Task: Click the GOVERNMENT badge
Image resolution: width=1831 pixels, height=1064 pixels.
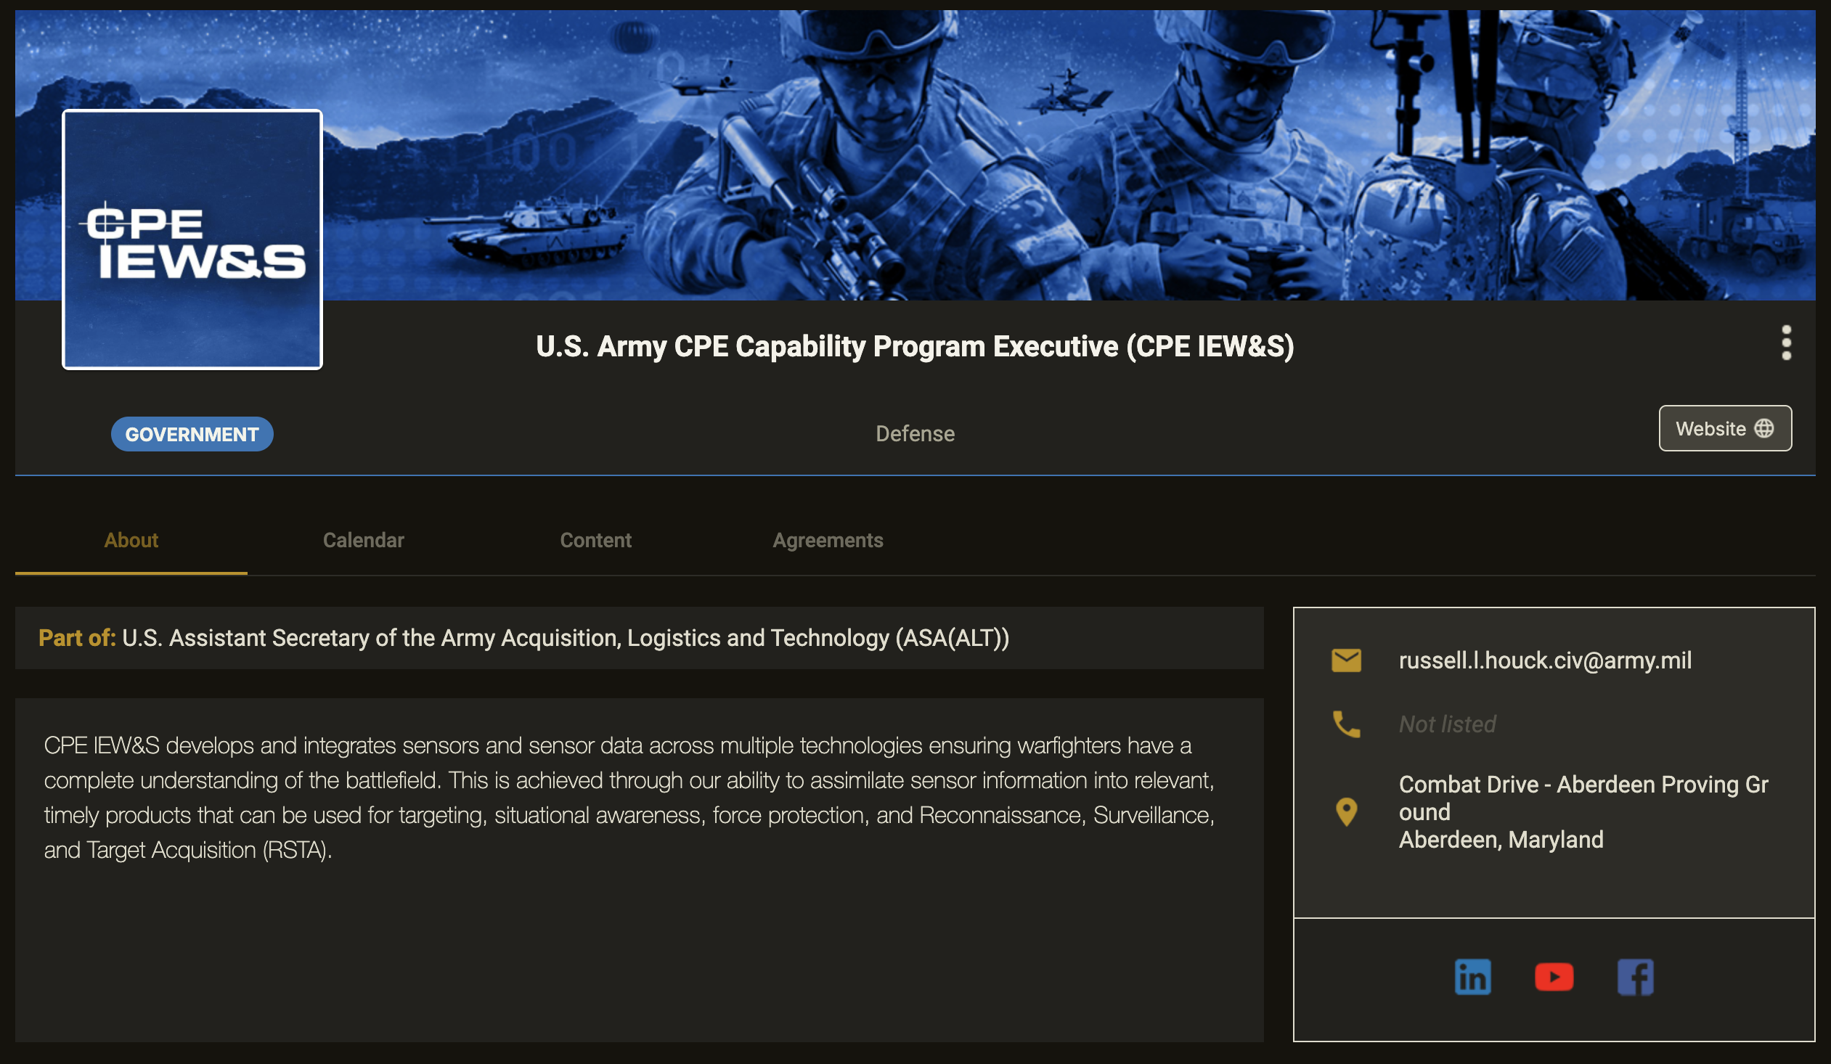Action: pyautogui.click(x=192, y=434)
